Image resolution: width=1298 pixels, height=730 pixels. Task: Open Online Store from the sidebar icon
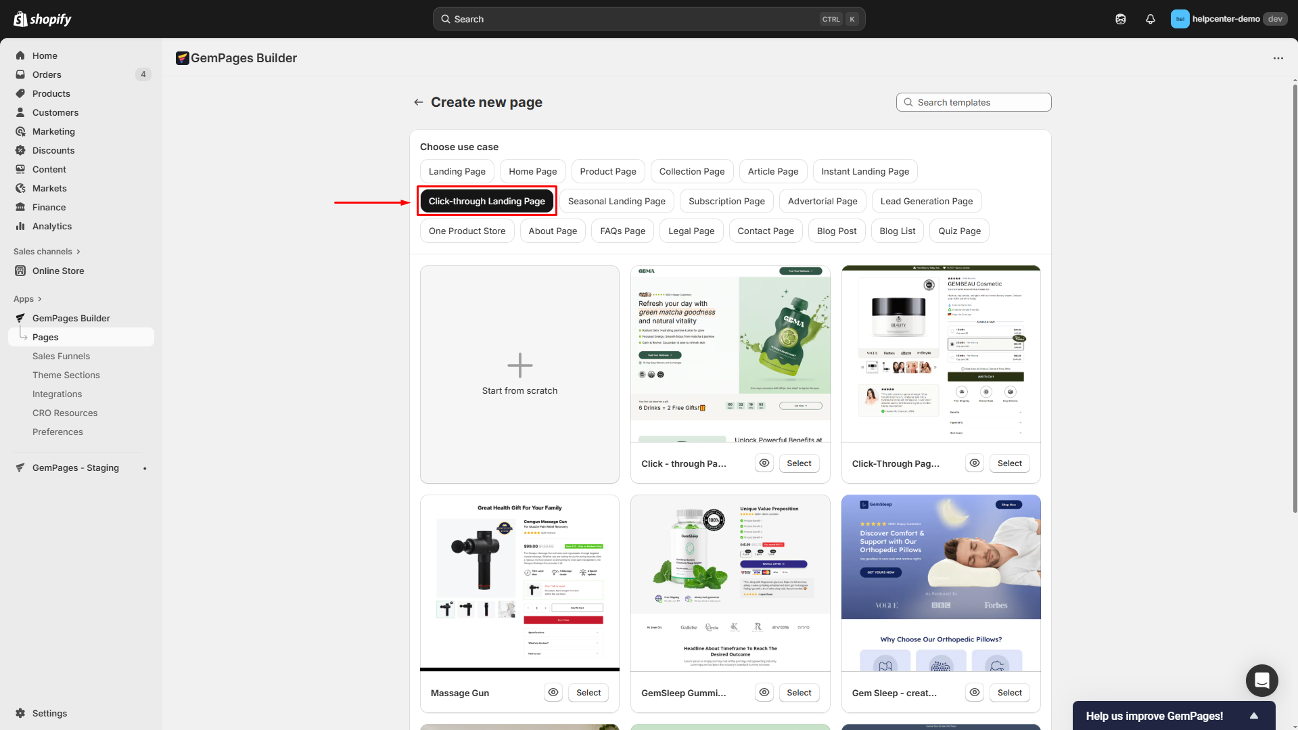pyautogui.click(x=20, y=271)
